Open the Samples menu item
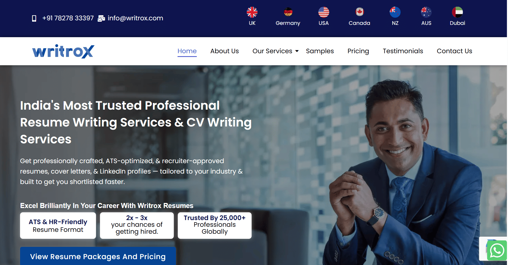508x265 pixels. tap(320, 51)
